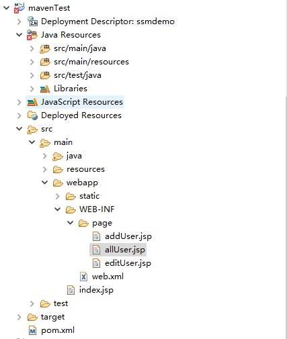Collapse the page folder
The image size is (287, 339).
[71, 223]
